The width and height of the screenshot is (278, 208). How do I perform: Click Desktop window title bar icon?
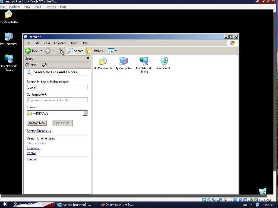click(x=26, y=37)
